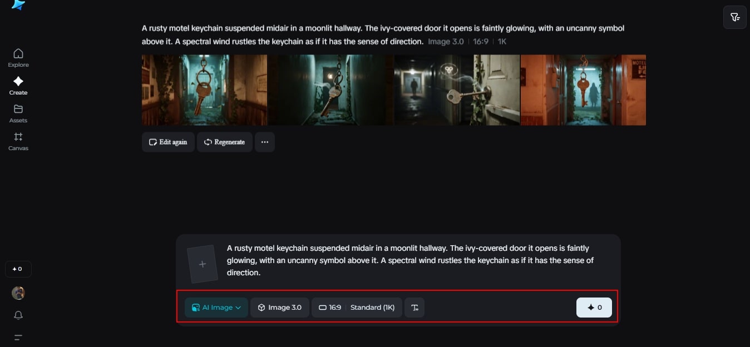Open the 16:9 Standard (1K) settings
The image size is (750, 347).
pos(357,308)
